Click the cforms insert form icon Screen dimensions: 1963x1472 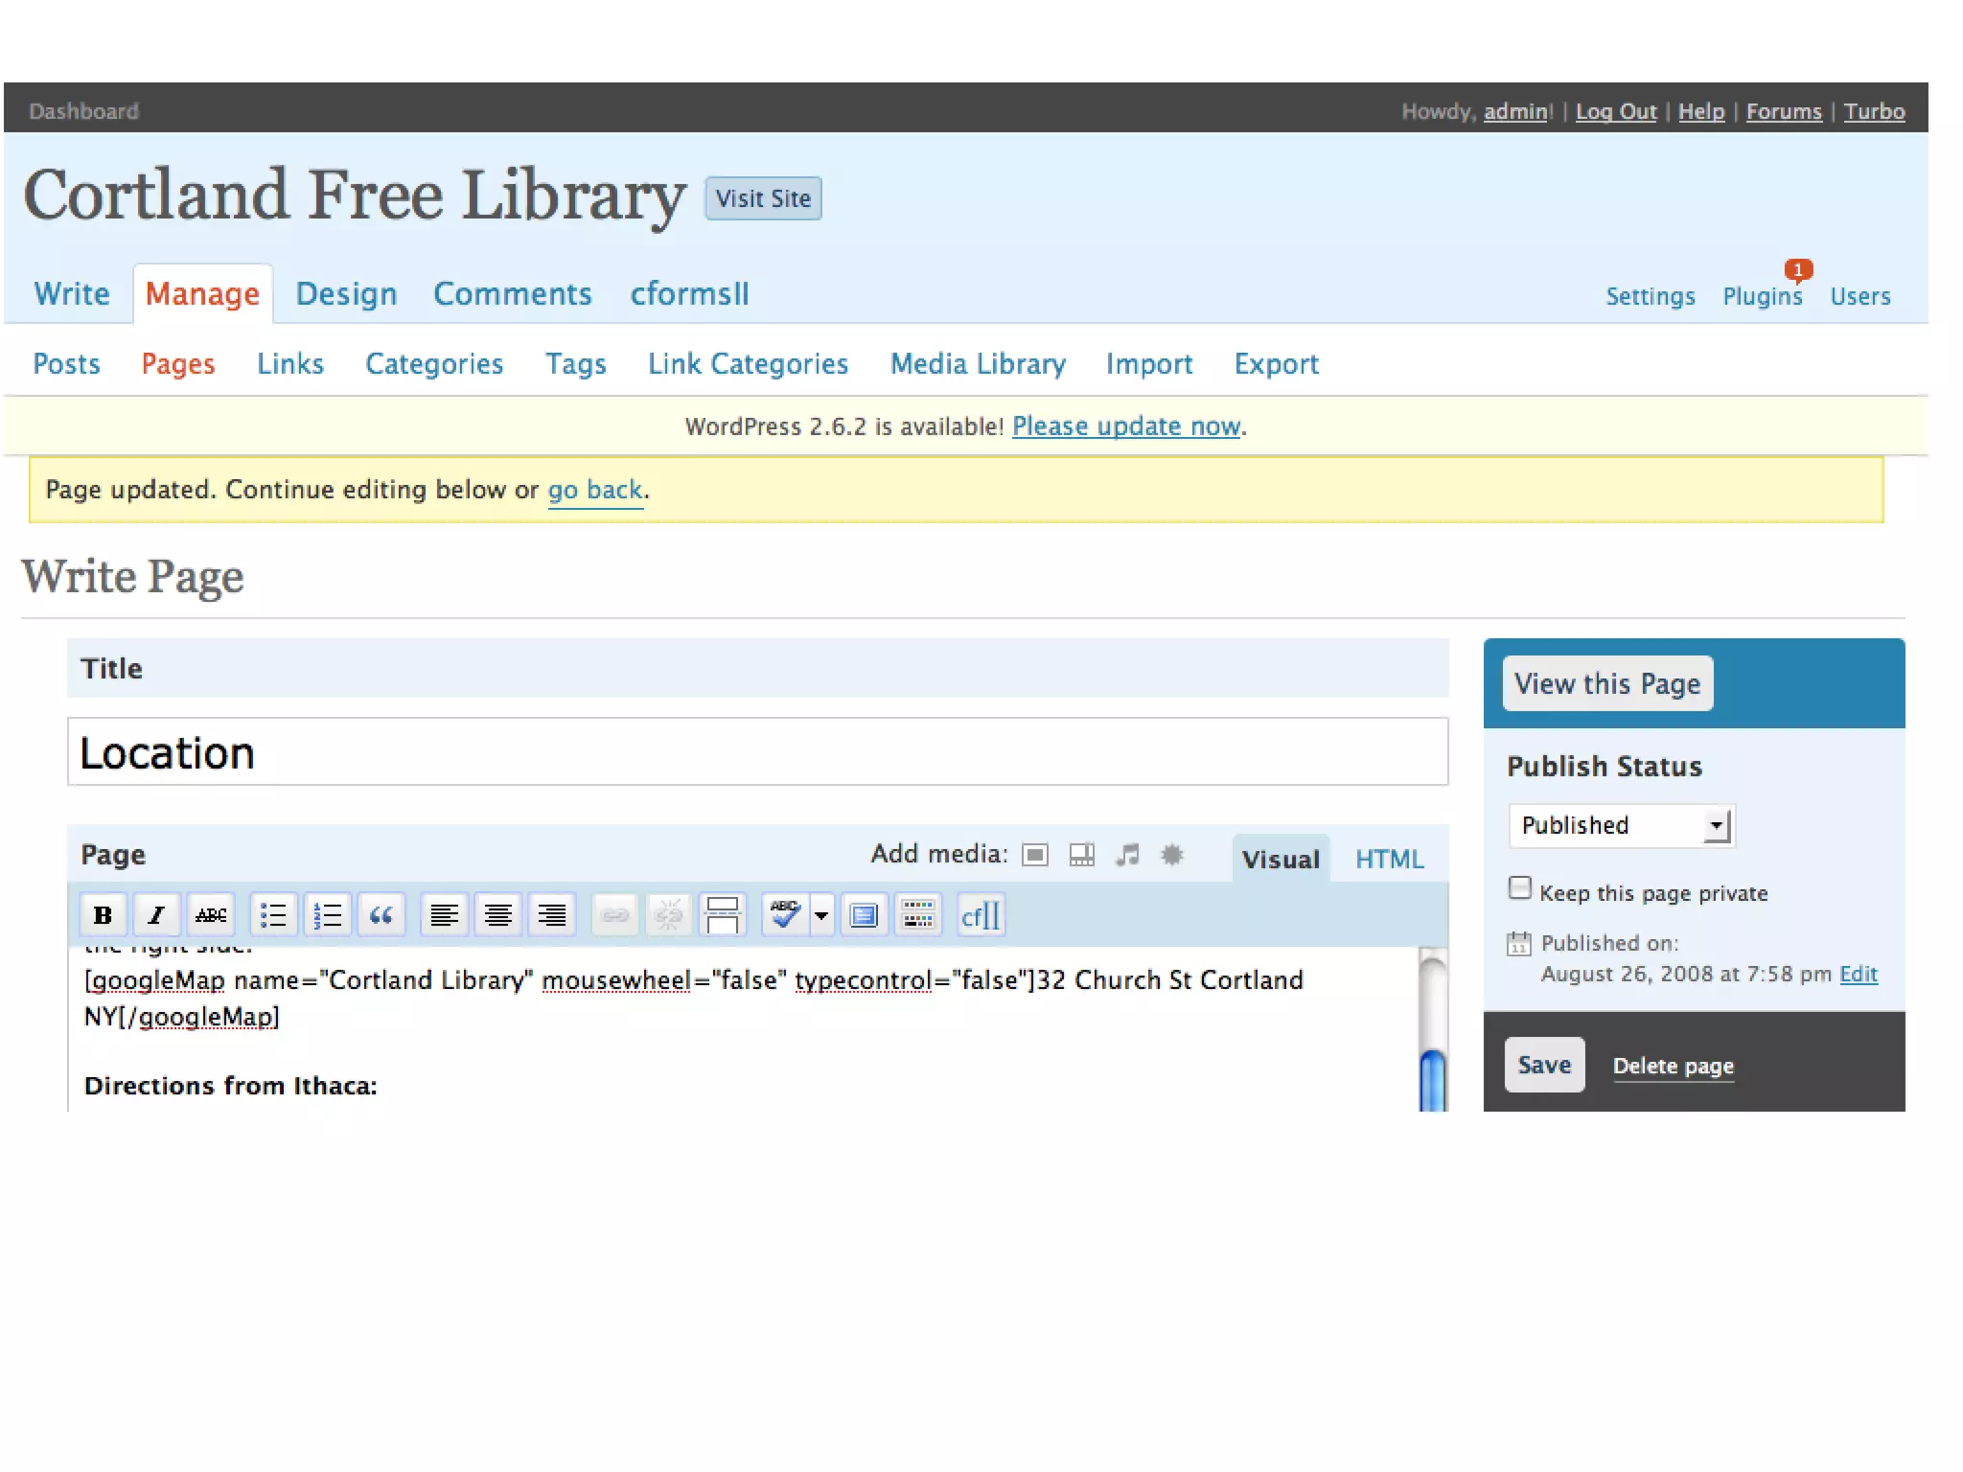pos(981,915)
